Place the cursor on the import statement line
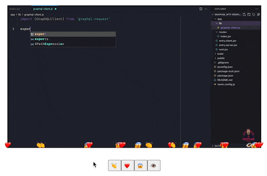Image resolution: width=267 pixels, height=176 pixels. click(x=65, y=19)
